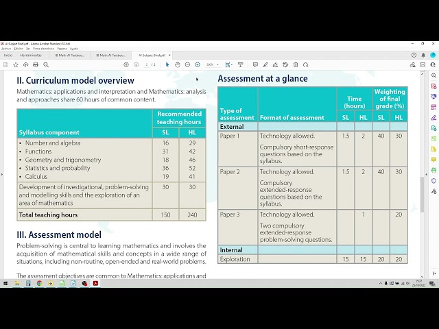Send file by email envelope icon
This screenshot has height=329, width=439.
coord(423,65)
